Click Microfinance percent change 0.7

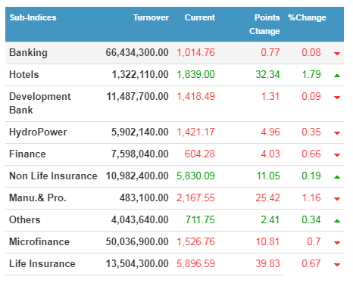[x=314, y=241]
